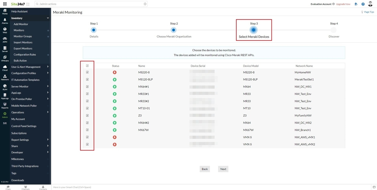Click the red down status icon for MS220-8

115,72
